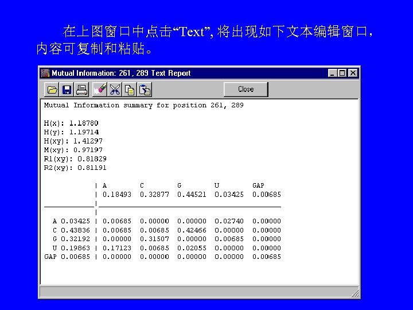Viewport: 413px width, 310px height.
Task: Close window via title bar X
Action: 353,73
